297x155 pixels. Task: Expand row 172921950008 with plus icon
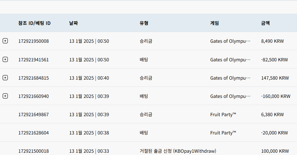point(5,41)
